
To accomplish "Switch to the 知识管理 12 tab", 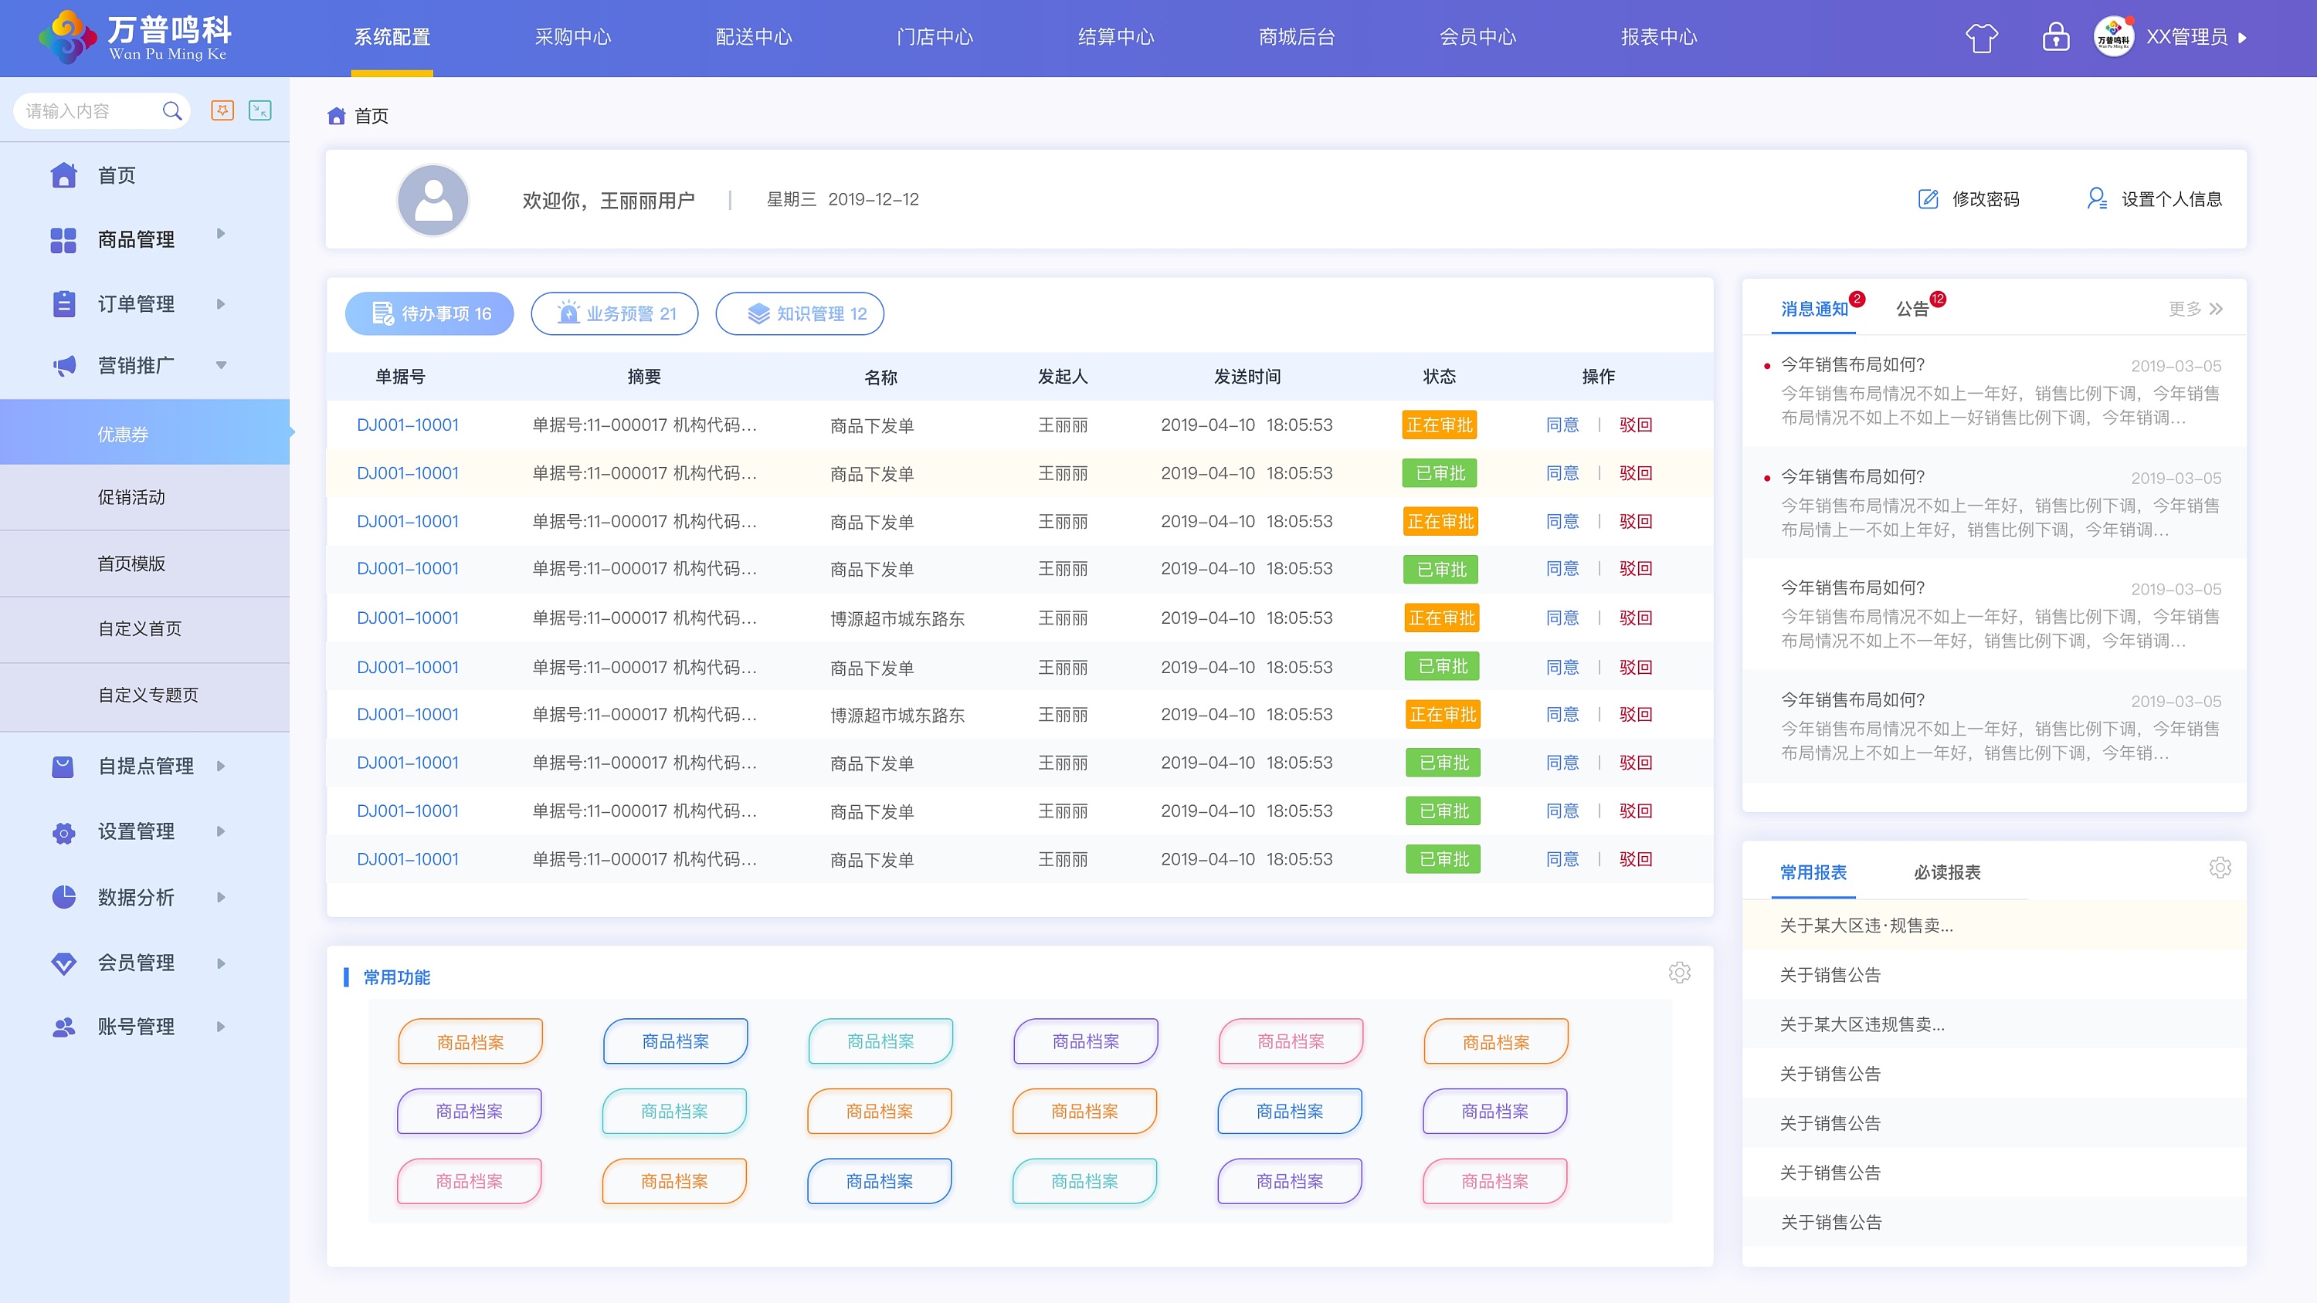I will pos(799,314).
